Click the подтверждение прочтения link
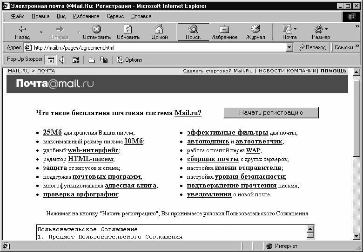This screenshot has height=252, width=363. (232, 186)
